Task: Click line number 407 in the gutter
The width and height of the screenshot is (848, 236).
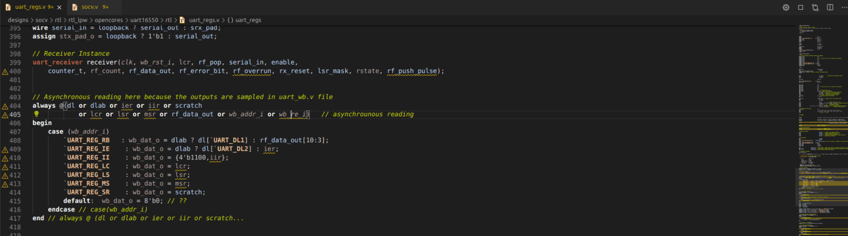Action: tap(15, 132)
